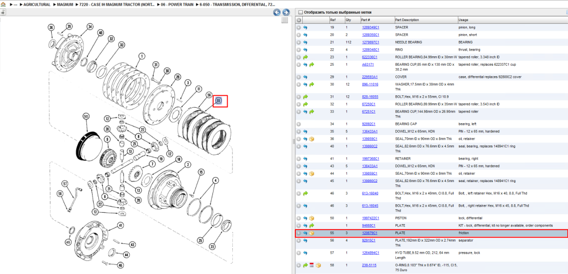Open part number 67250C1 link
568x274 pixels.
[x=369, y=104]
